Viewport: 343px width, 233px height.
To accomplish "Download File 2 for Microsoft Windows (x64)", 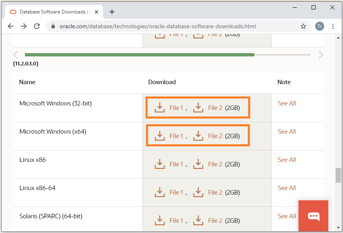I will point(215,136).
